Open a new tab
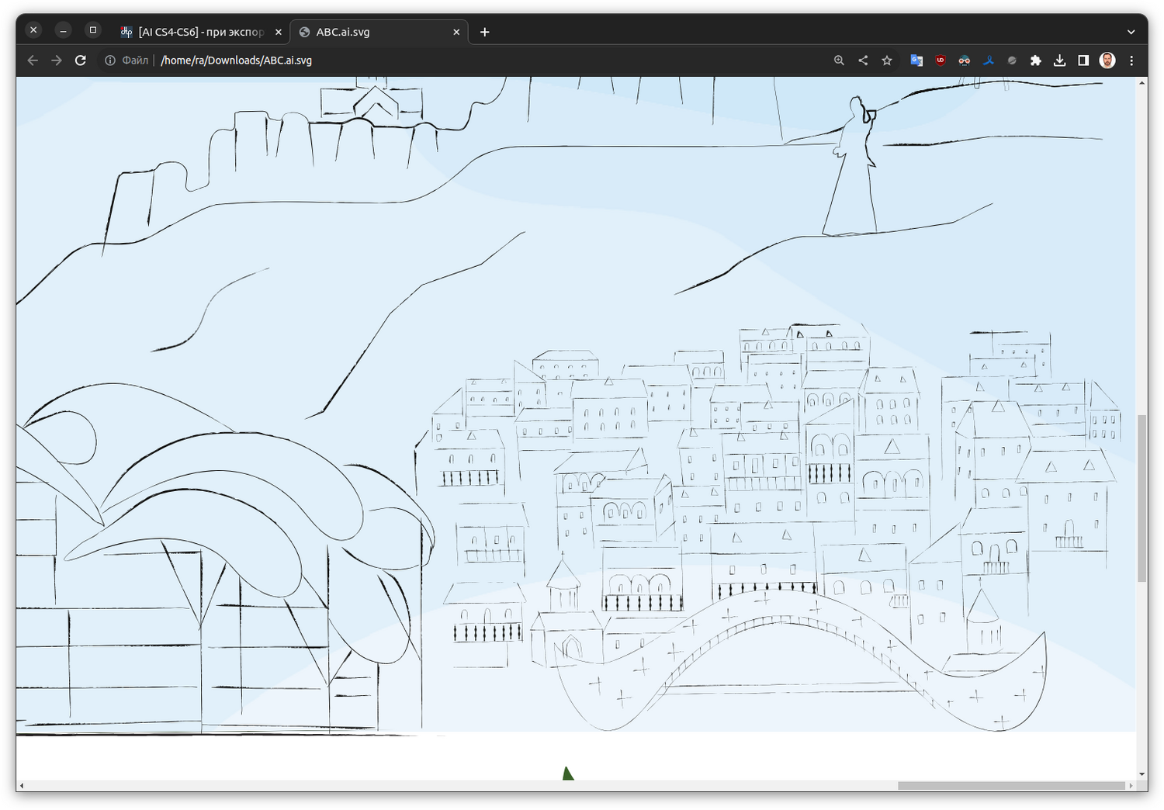Viewport: 1164px width, 810px height. 485,32
